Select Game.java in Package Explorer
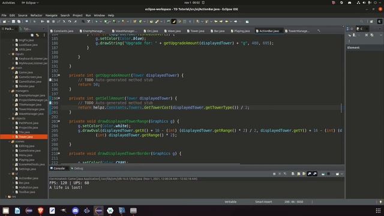The image size is (384, 216). 24,73
